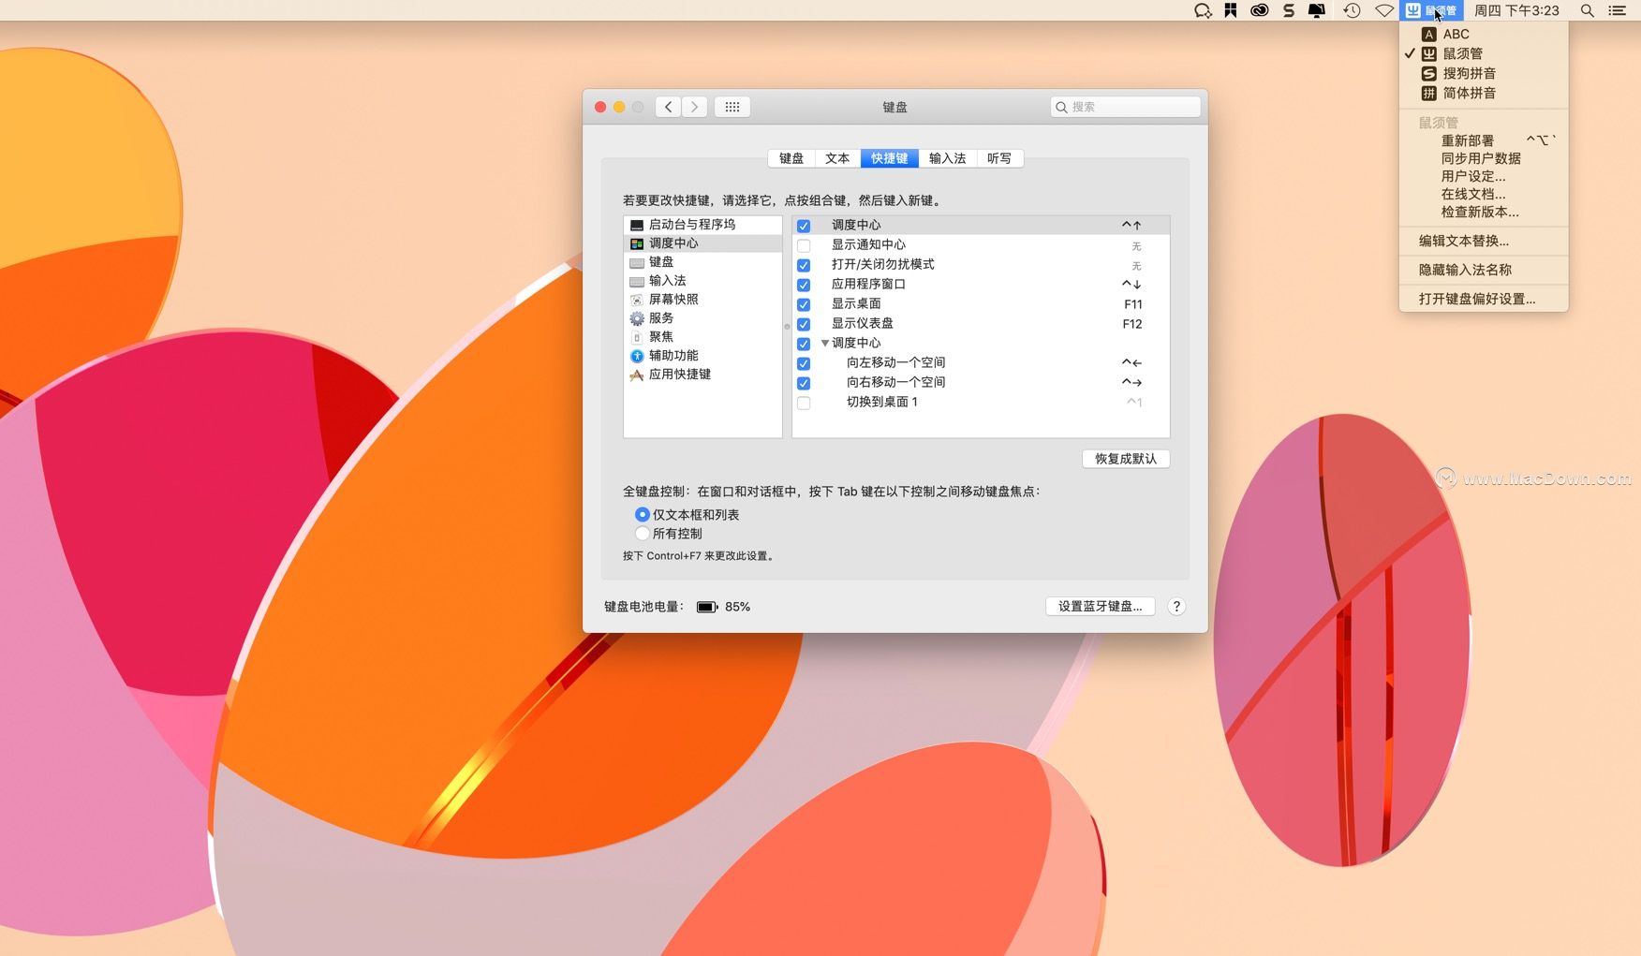The width and height of the screenshot is (1641, 956).
Task: Select the 所有控制 radio button
Action: click(x=643, y=534)
